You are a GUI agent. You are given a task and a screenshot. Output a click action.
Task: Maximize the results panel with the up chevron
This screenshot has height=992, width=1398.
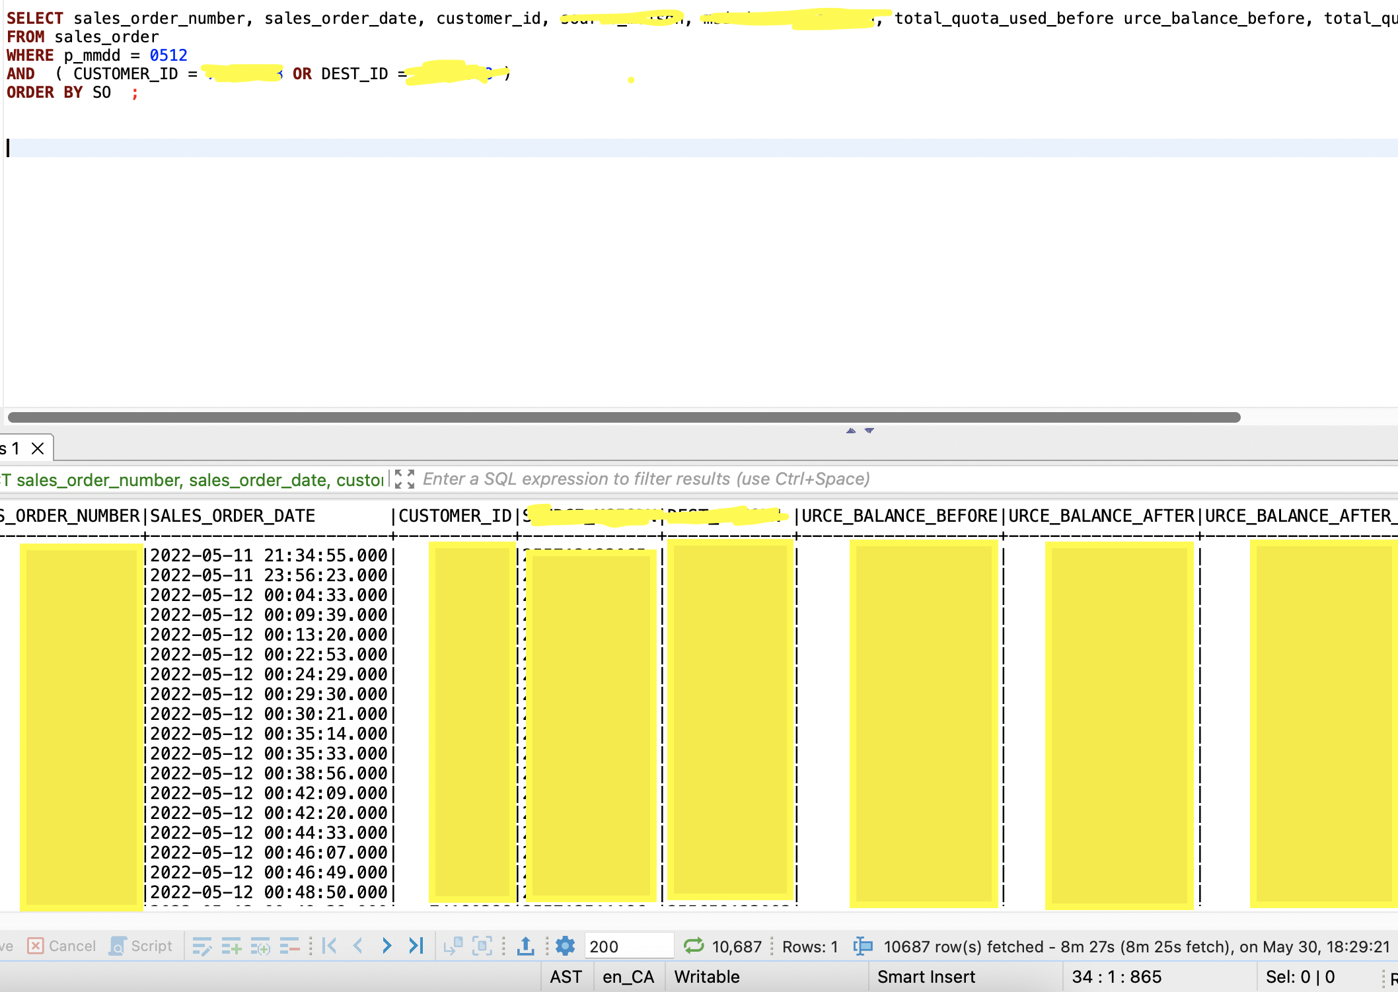(x=850, y=431)
